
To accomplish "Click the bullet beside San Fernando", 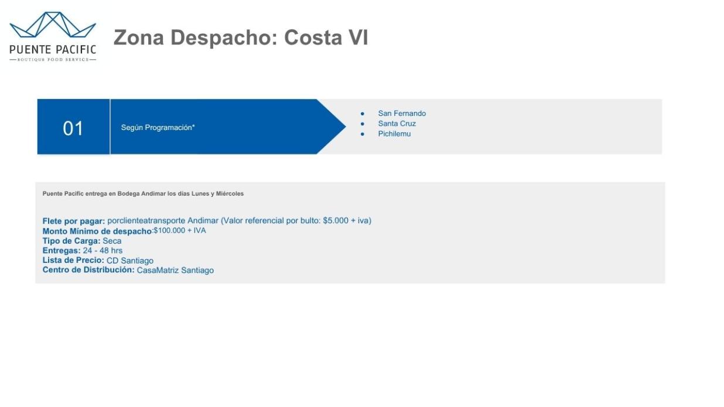I will 363,114.
